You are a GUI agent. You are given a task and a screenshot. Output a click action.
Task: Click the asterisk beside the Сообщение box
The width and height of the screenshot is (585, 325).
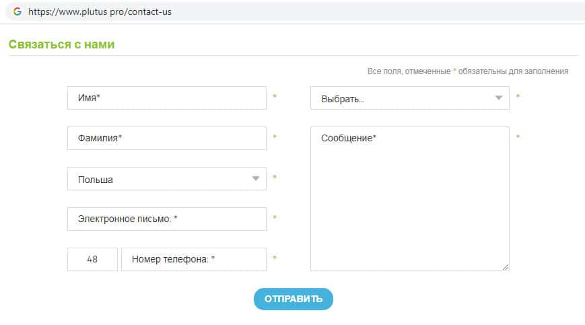pyautogui.click(x=518, y=137)
